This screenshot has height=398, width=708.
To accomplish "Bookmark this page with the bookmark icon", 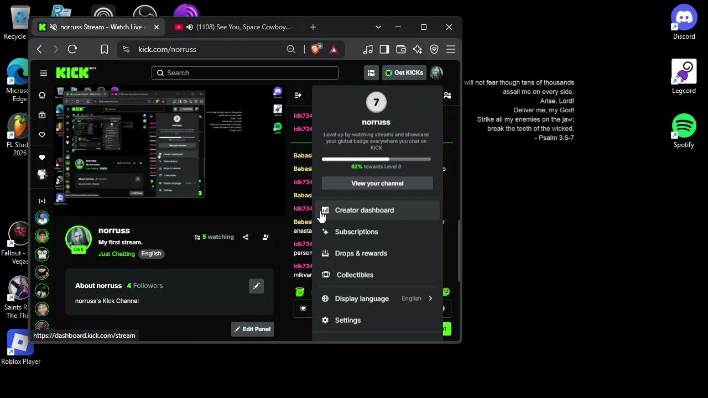I will point(105,49).
